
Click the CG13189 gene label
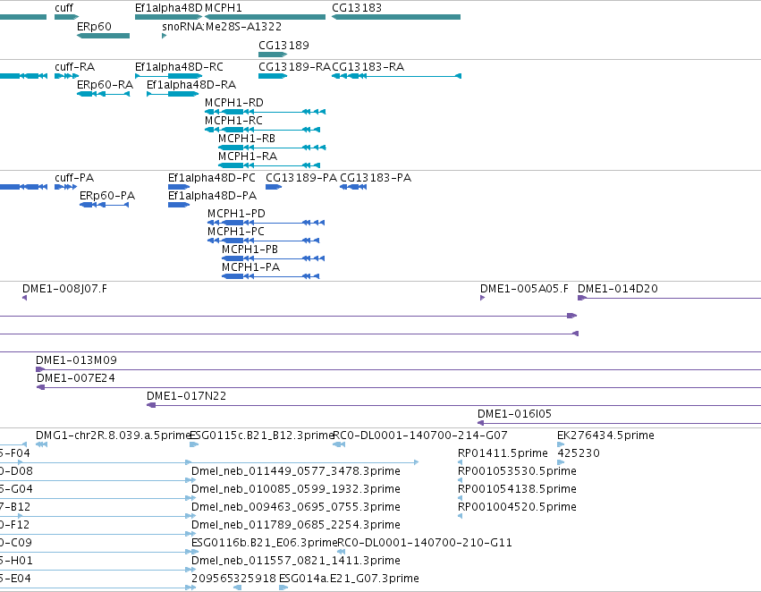click(x=283, y=45)
